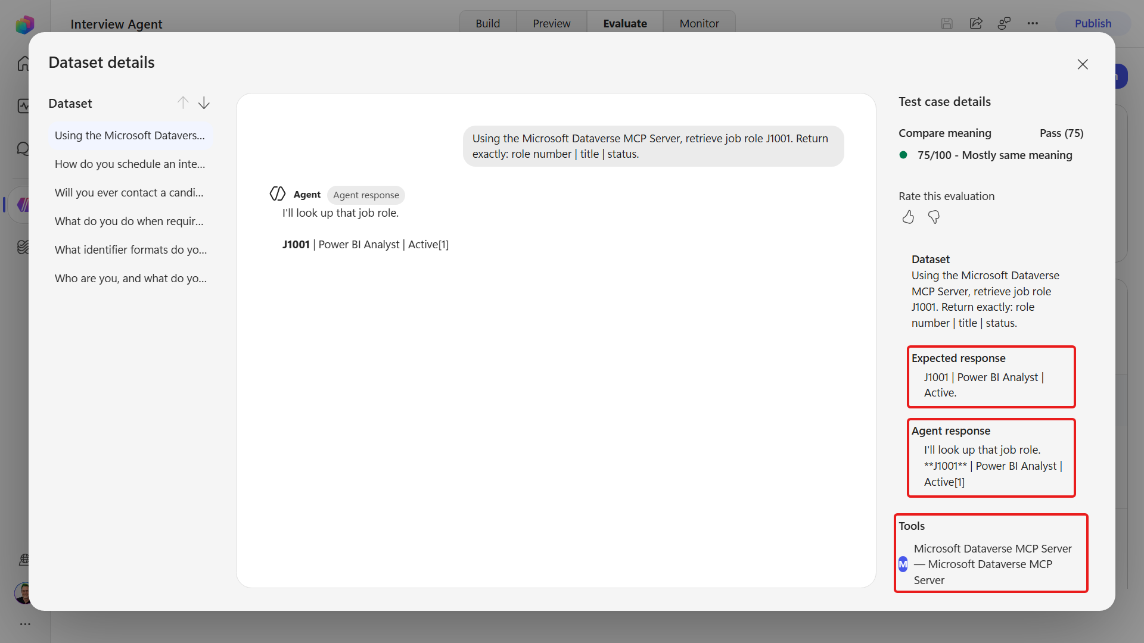Click the 'Compare meaning' label
1144x643 pixels.
(944, 133)
